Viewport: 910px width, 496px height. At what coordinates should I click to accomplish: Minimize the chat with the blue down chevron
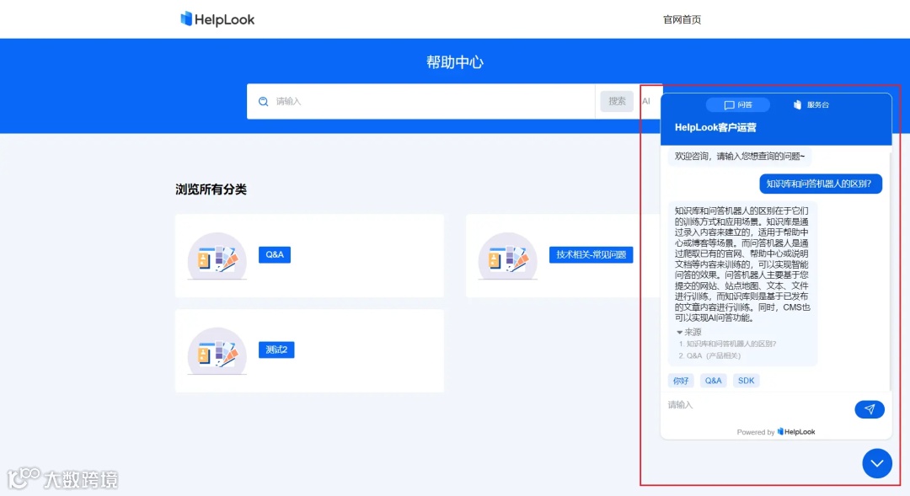click(876, 463)
